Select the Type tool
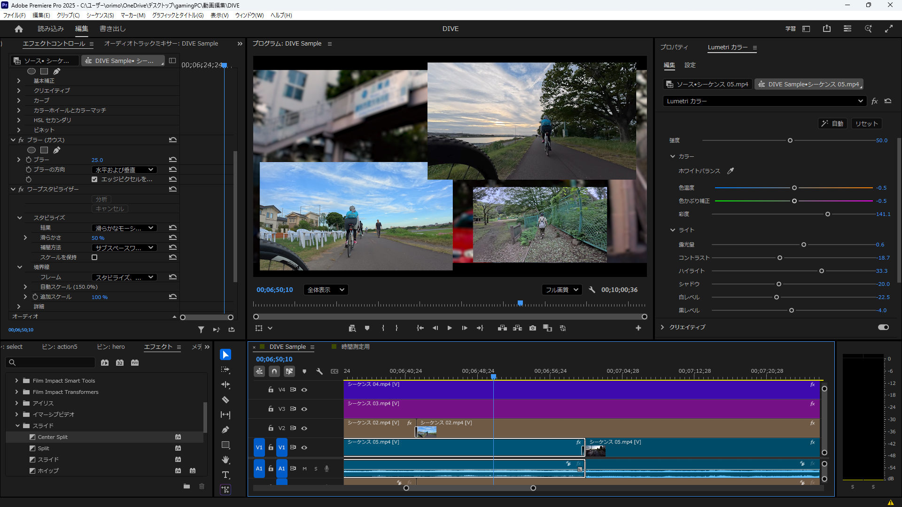Viewport: 902px width, 507px height. click(x=225, y=475)
